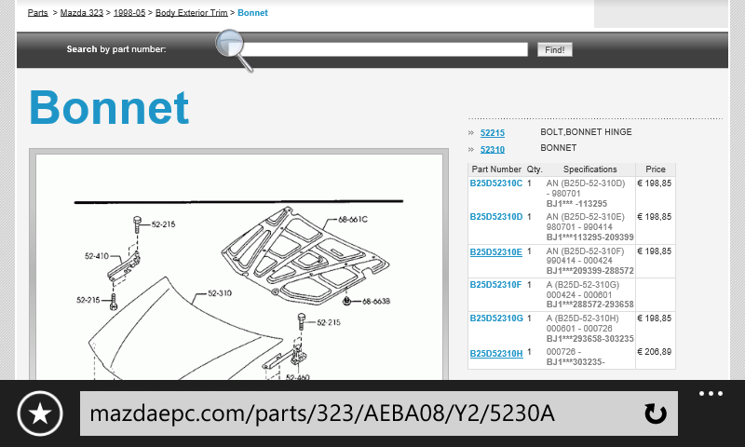This screenshot has height=447, width=745.
Task: Go to Mazda 323 breadcrumb
Action: tap(81, 13)
